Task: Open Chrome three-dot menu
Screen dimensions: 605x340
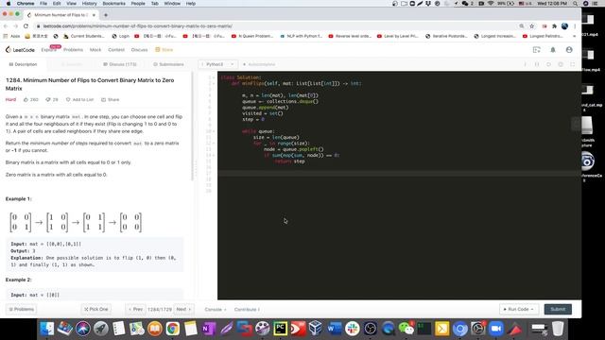Action: (x=575, y=26)
